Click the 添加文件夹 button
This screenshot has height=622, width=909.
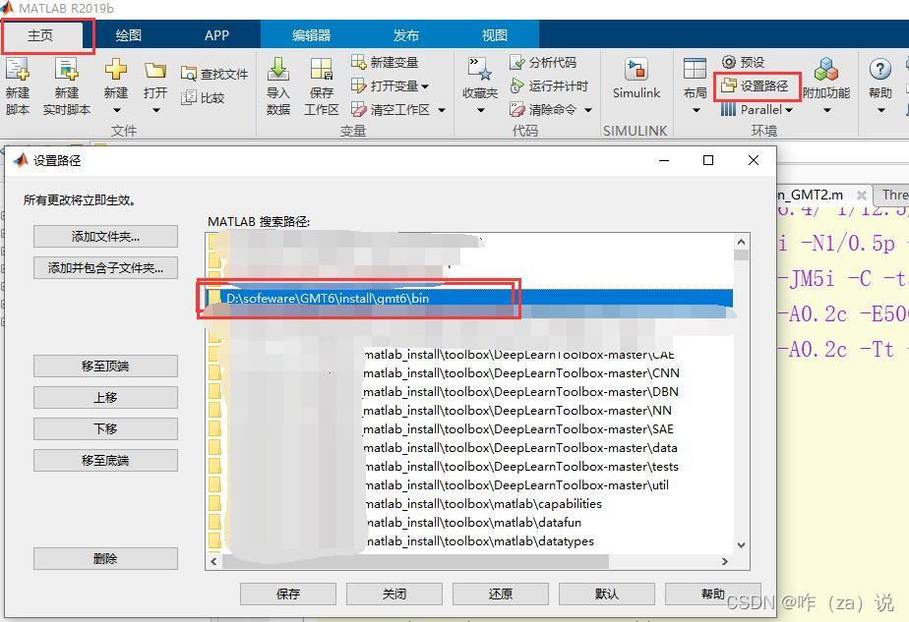105,236
